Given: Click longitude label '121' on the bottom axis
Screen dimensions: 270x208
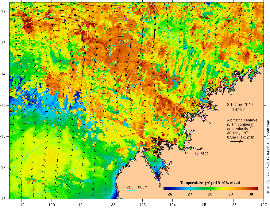Looking at the screenshot, I should pos(82,205).
